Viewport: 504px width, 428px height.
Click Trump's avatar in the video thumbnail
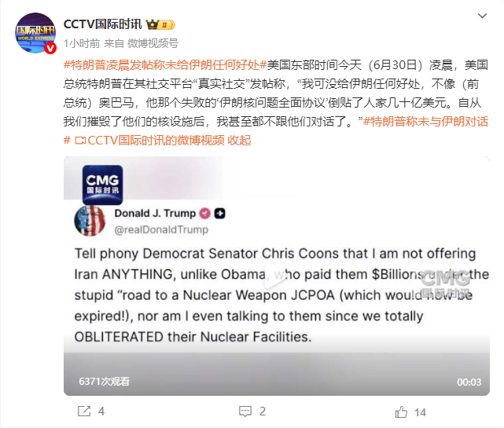click(x=90, y=221)
